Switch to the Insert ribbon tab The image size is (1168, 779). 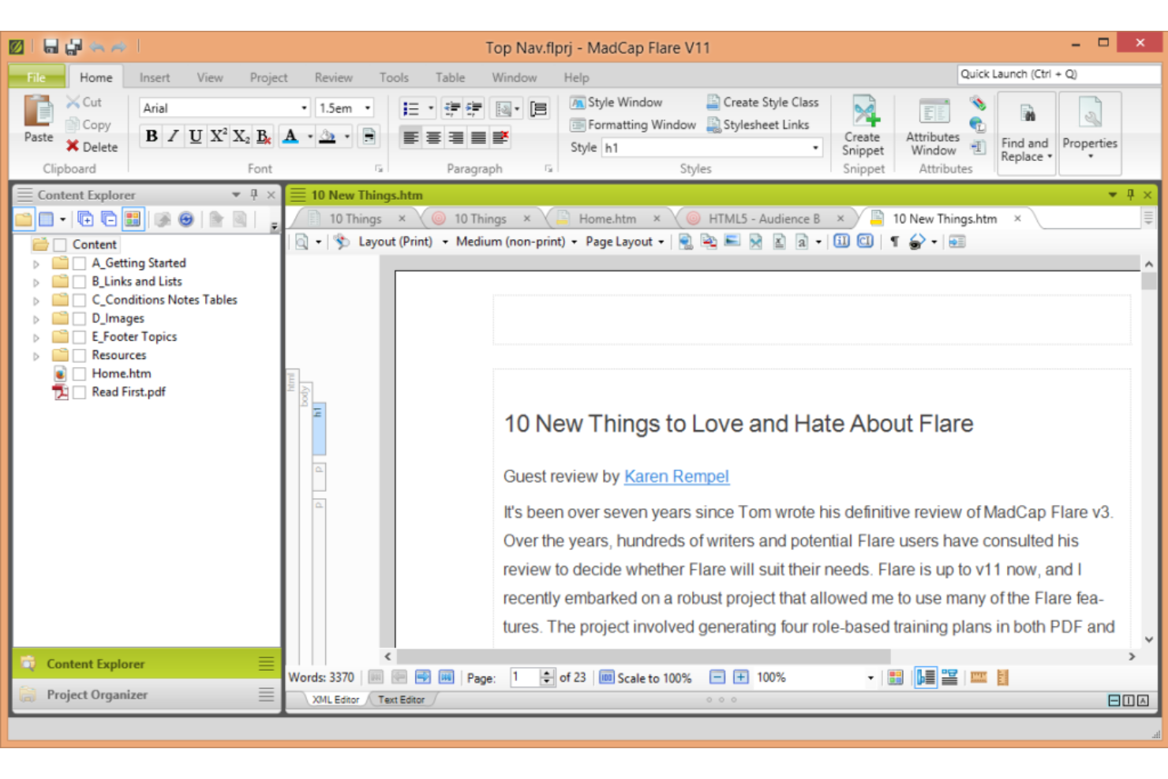(154, 77)
